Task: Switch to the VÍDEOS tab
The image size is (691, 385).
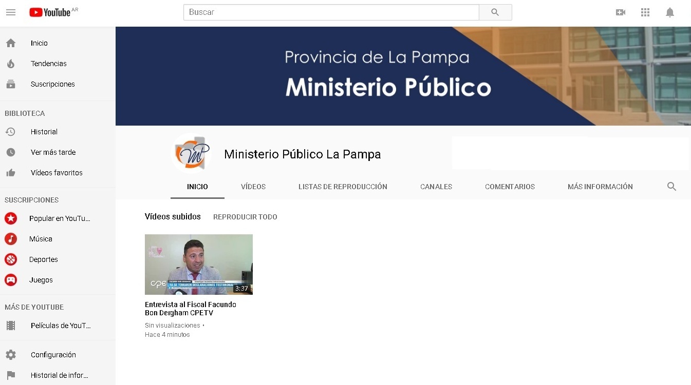Action: tap(253, 187)
